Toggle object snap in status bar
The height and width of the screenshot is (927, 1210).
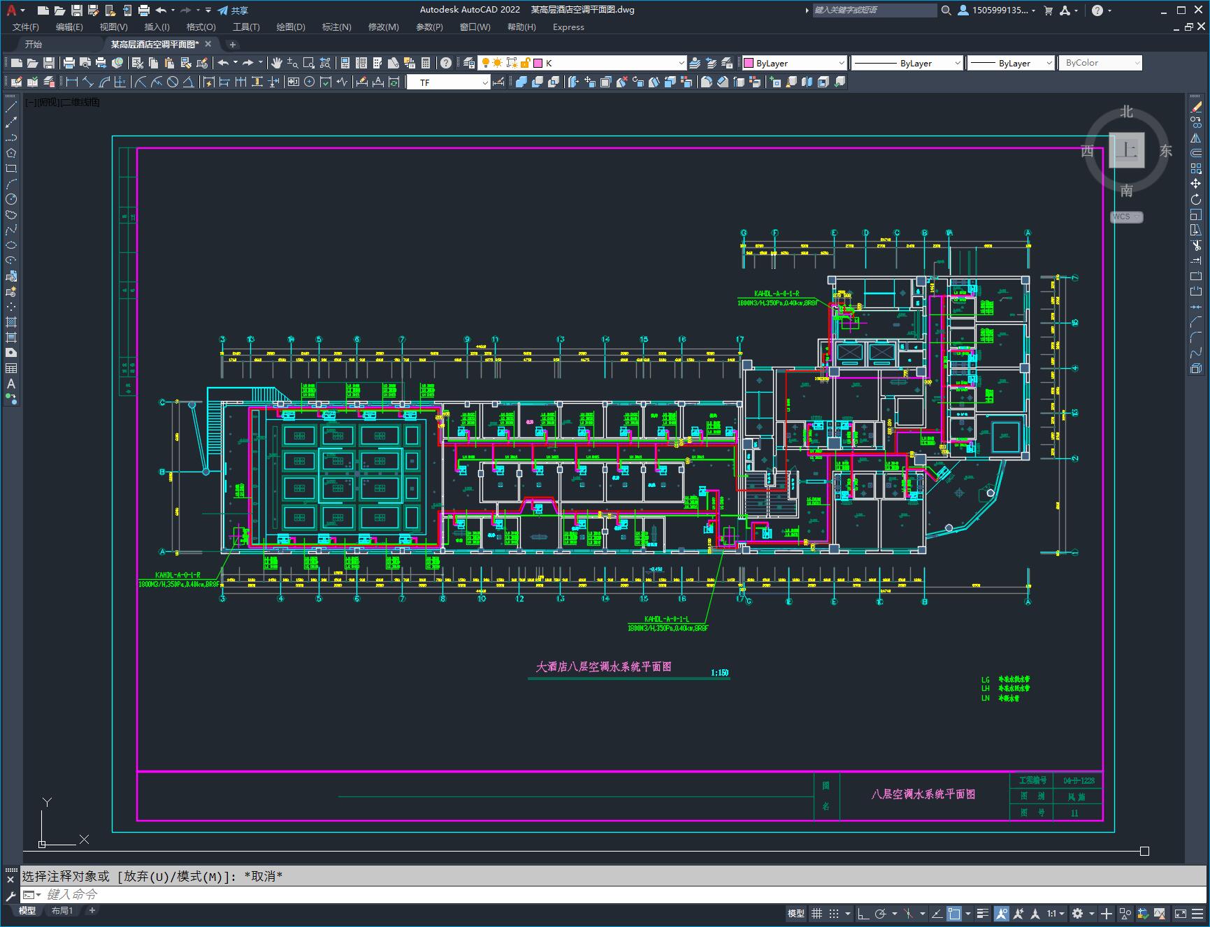pyautogui.click(x=954, y=913)
